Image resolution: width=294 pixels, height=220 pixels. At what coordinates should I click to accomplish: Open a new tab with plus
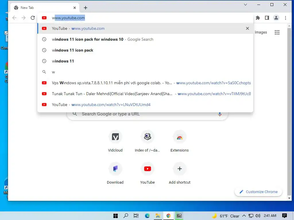(x=86, y=8)
